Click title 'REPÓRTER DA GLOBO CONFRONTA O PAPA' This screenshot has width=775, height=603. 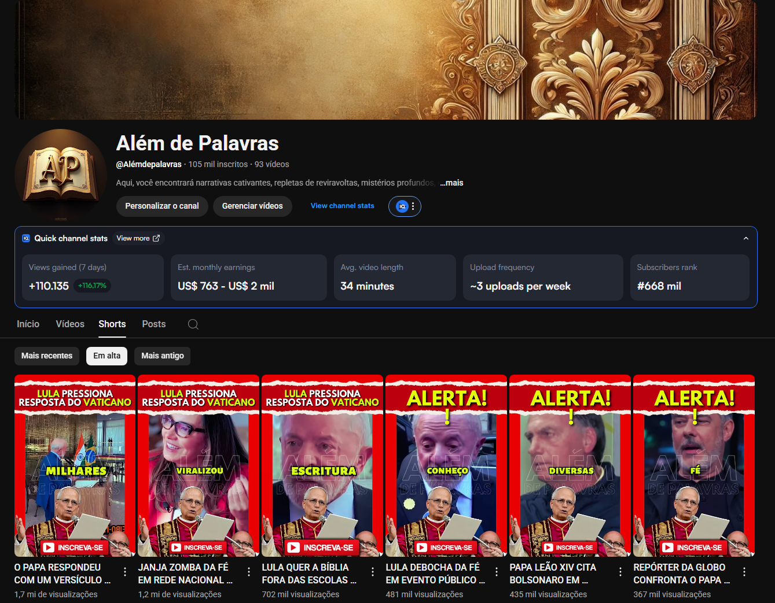point(682,574)
